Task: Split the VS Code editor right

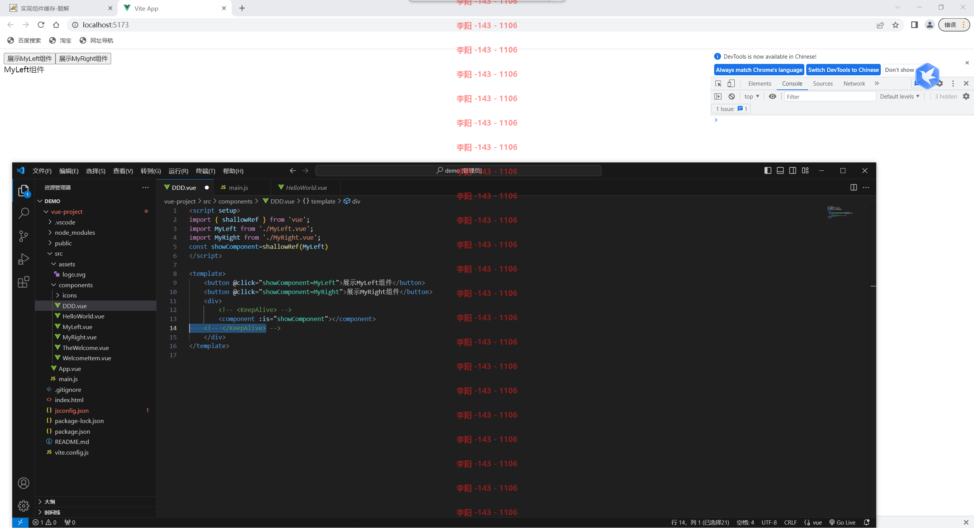Action: point(853,187)
